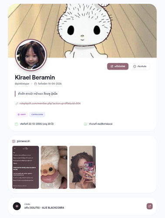
Task: Click the pencil icon in edit button
Action: [112, 66]
